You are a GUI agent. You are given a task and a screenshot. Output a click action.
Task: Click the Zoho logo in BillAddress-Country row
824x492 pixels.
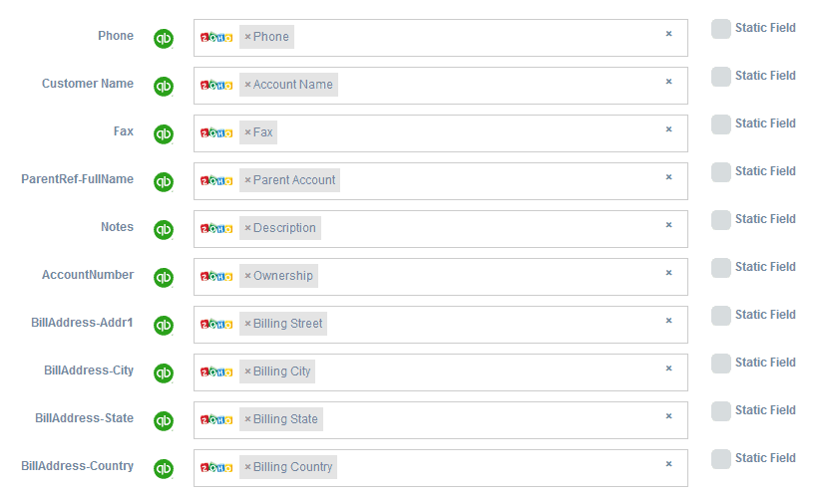coord(216,467)
